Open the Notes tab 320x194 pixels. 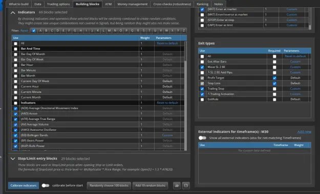click(219, 4)
